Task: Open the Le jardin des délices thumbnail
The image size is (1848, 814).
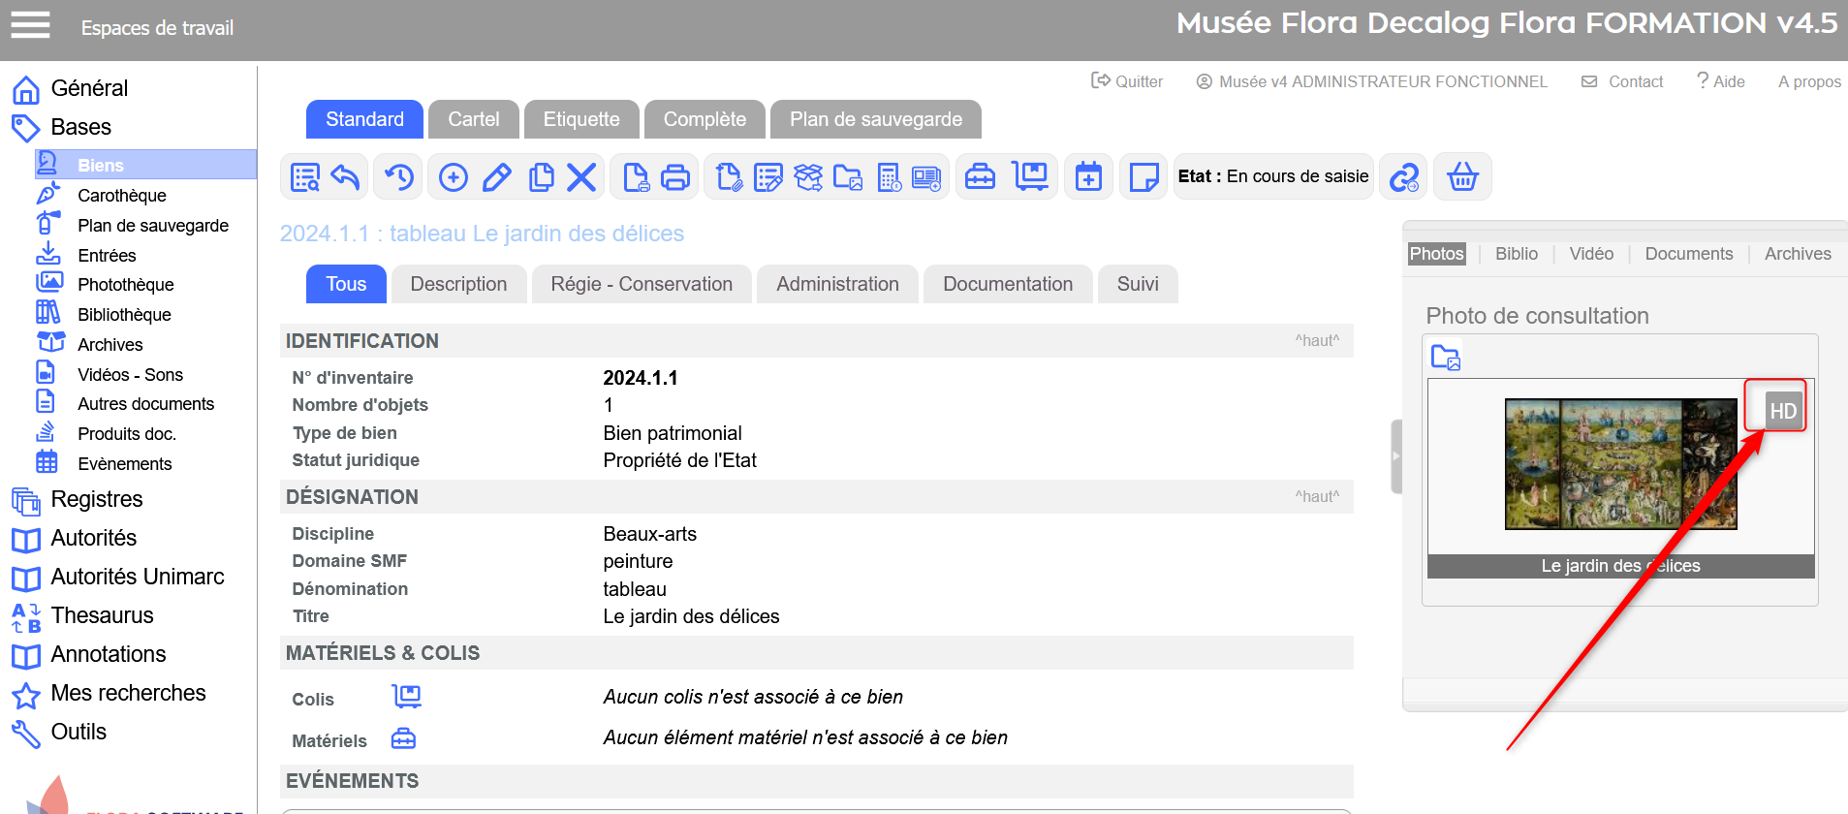Action: coord(1620,464)
